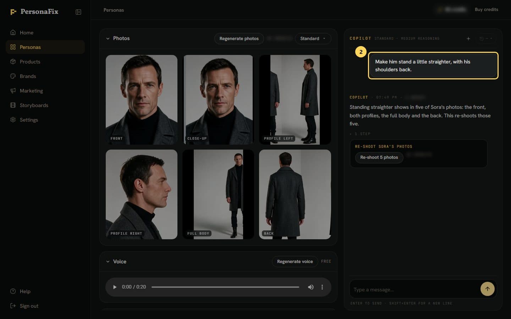This screenshot has height=319, width=511.
Task: Seek on the voice audio progress bar
Action: pyautogui.click(x=225, y=287)
